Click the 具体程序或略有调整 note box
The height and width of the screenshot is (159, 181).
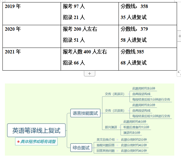point(36,142)
